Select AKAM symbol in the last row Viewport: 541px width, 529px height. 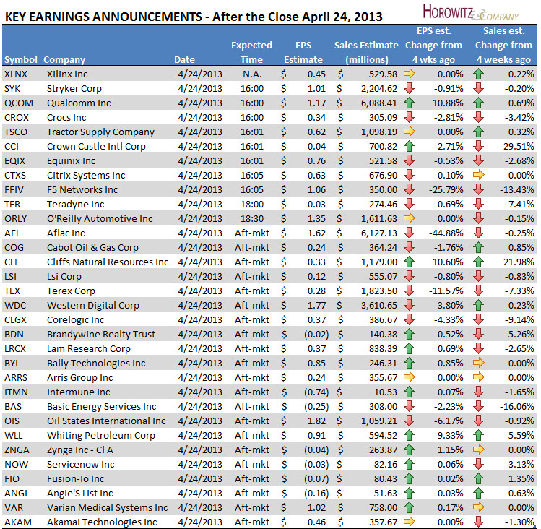(x=17, y=522)
